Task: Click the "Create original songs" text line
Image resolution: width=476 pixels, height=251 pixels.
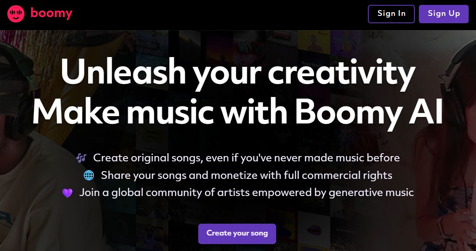Action: pyautogui.click(x=246, y=158)
